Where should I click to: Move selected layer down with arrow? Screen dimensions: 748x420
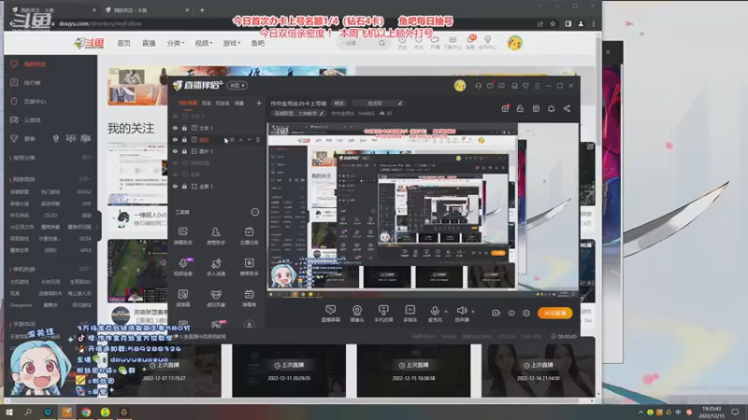pos(249,139)
